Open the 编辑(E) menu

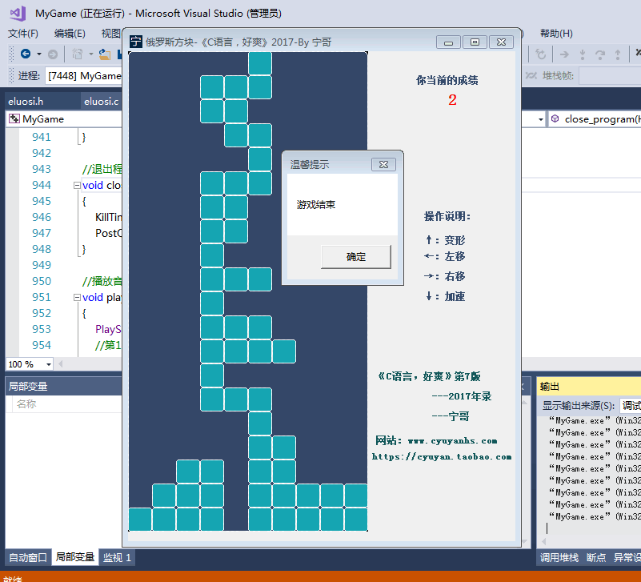click(70, 34)
